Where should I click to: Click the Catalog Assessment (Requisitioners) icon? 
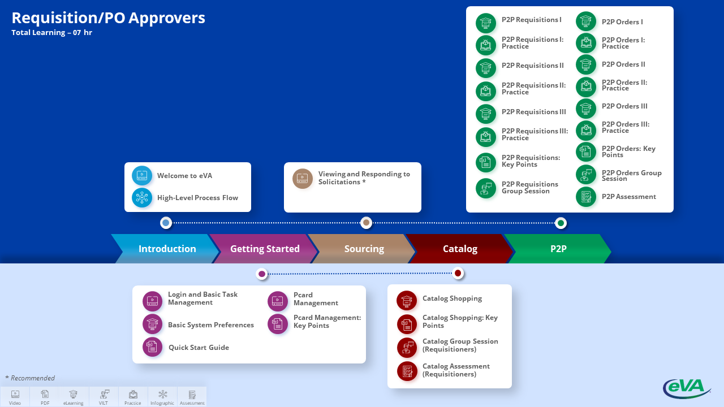click(x=407, y=371)
